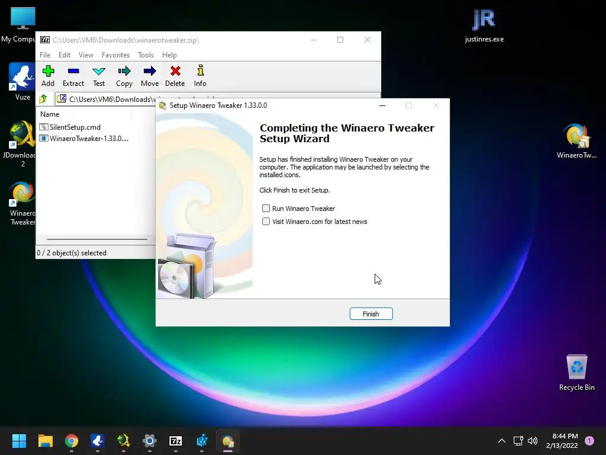Screen dimensions: 606x455
Task: Open the notification count badge
Action: pyautogui.click(x=589, y=441)
